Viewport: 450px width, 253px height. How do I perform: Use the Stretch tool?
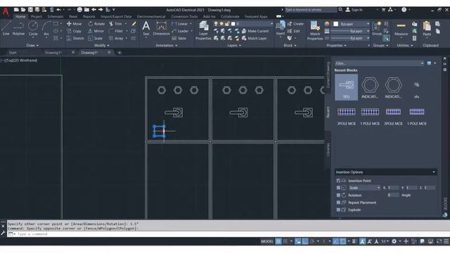(x=75, y=38)
